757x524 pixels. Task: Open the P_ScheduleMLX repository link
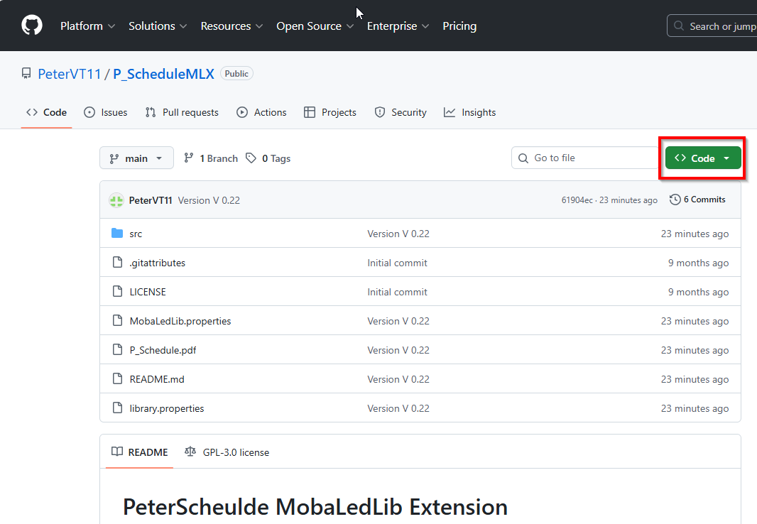[163, 74]
